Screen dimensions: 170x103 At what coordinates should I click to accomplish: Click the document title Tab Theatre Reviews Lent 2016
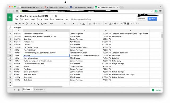pos(32,16)
